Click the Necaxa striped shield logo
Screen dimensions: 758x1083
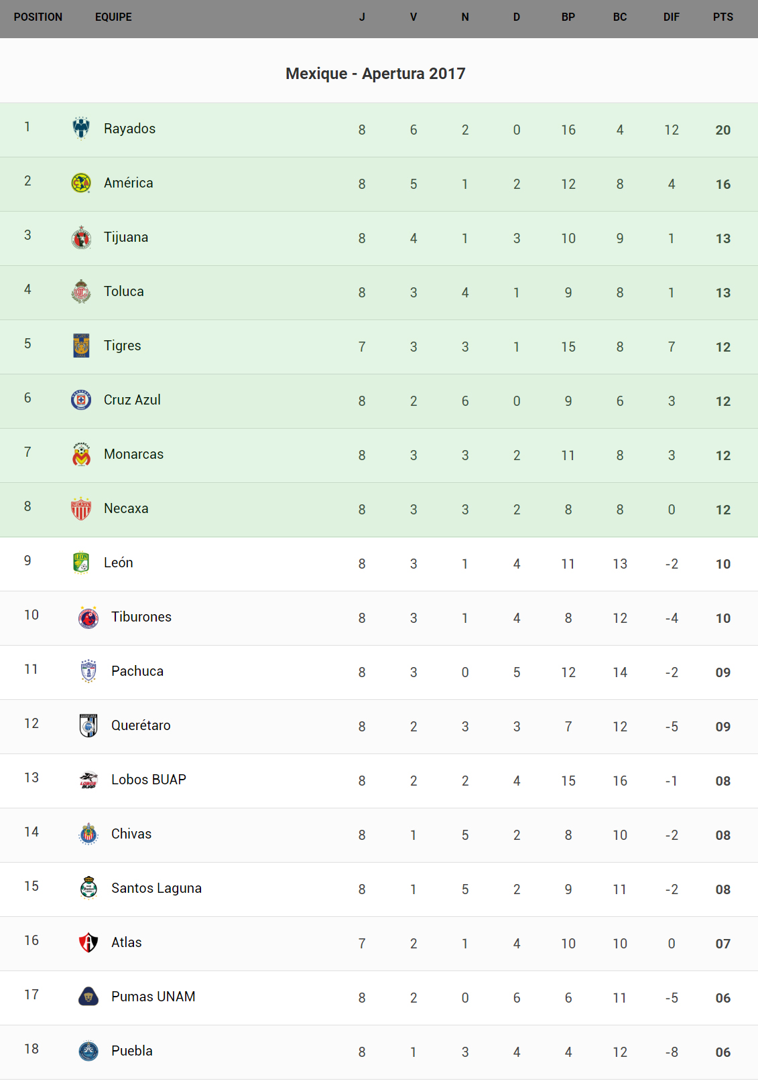point(81,508)
